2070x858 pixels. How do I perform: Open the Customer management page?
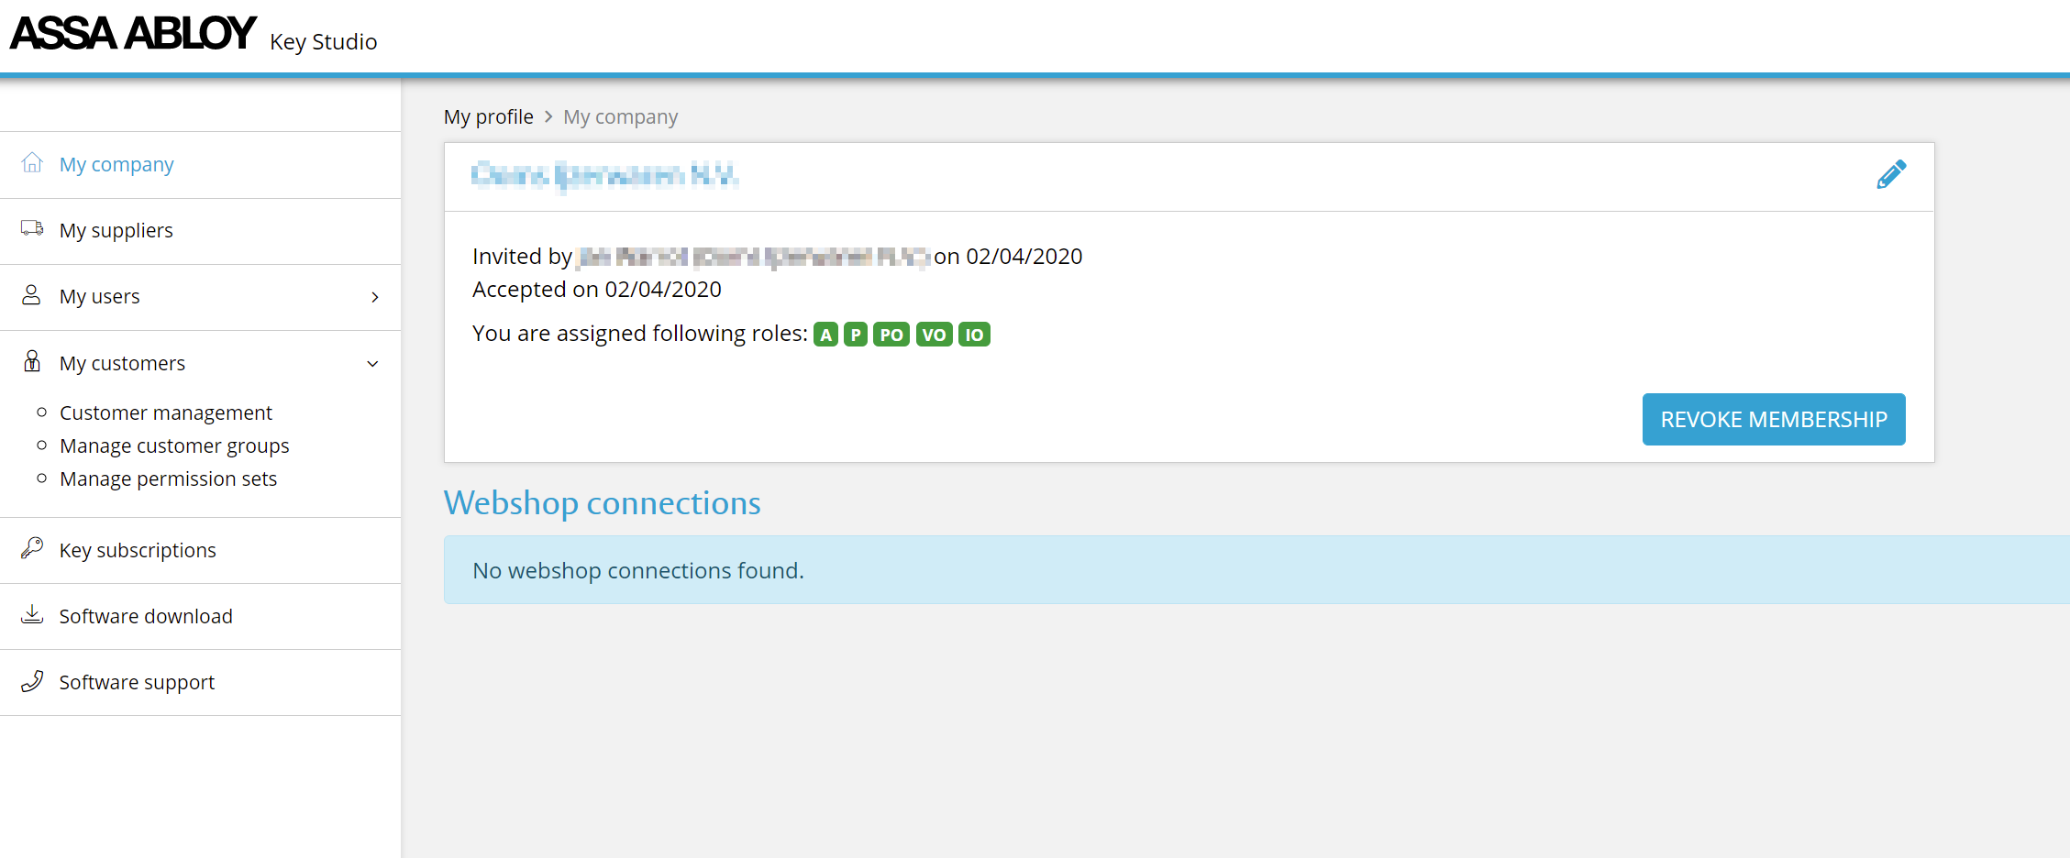[165, 412]
